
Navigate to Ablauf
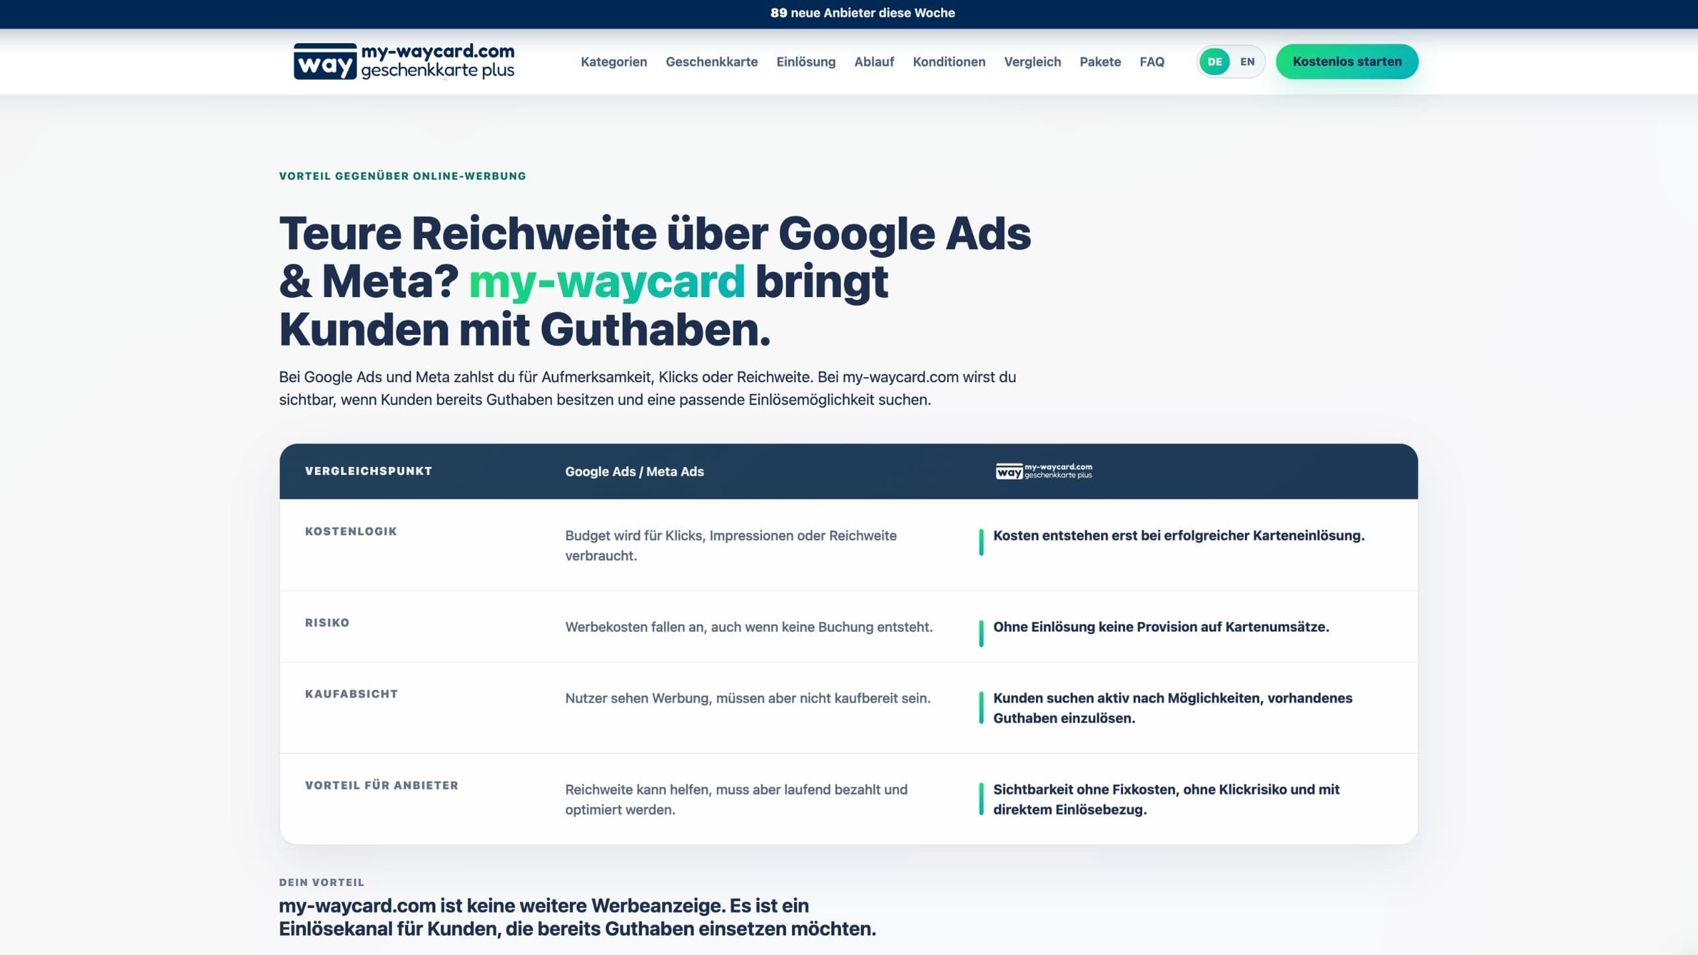(874, 62)
